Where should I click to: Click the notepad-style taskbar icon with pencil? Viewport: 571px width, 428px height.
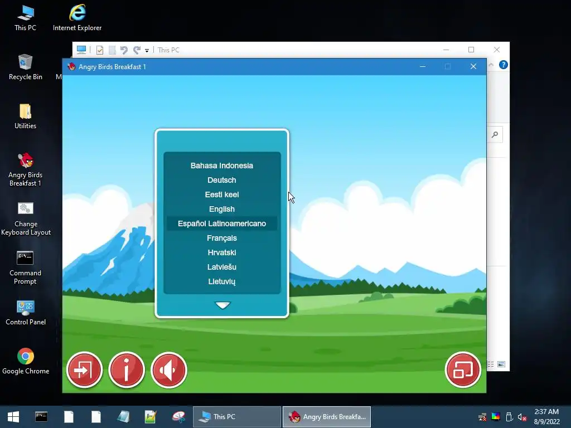[x=151, y=417]
